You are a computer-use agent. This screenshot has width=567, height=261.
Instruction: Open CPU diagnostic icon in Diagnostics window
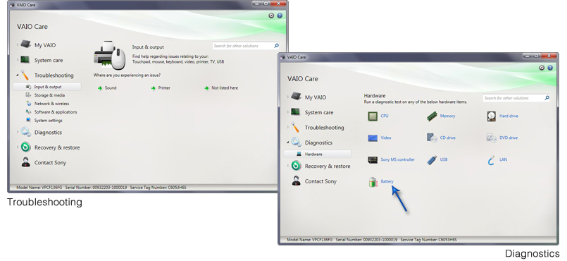[373, 116]
